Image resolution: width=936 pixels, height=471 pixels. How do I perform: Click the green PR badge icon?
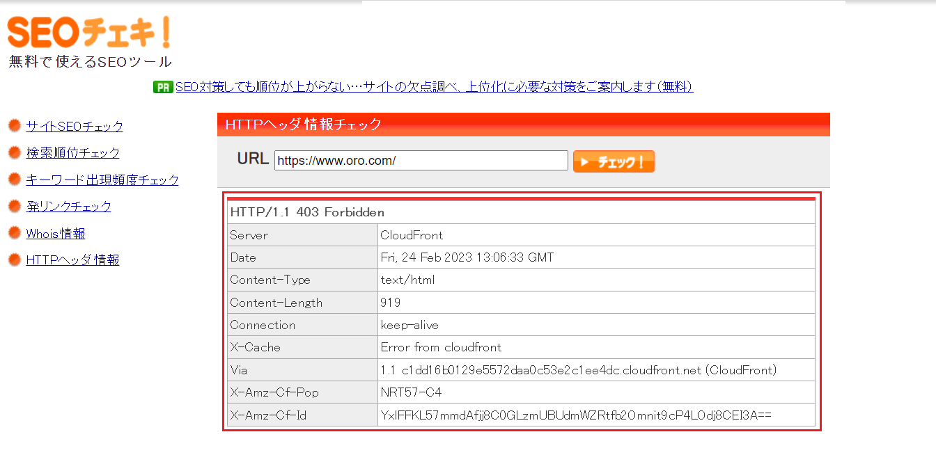161,87
